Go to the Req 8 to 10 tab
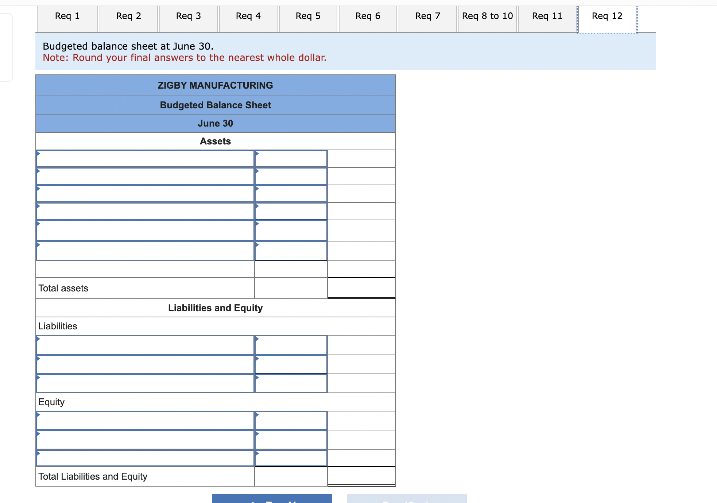This screenshot has width=717, height=503. click(x=487, y=16)
